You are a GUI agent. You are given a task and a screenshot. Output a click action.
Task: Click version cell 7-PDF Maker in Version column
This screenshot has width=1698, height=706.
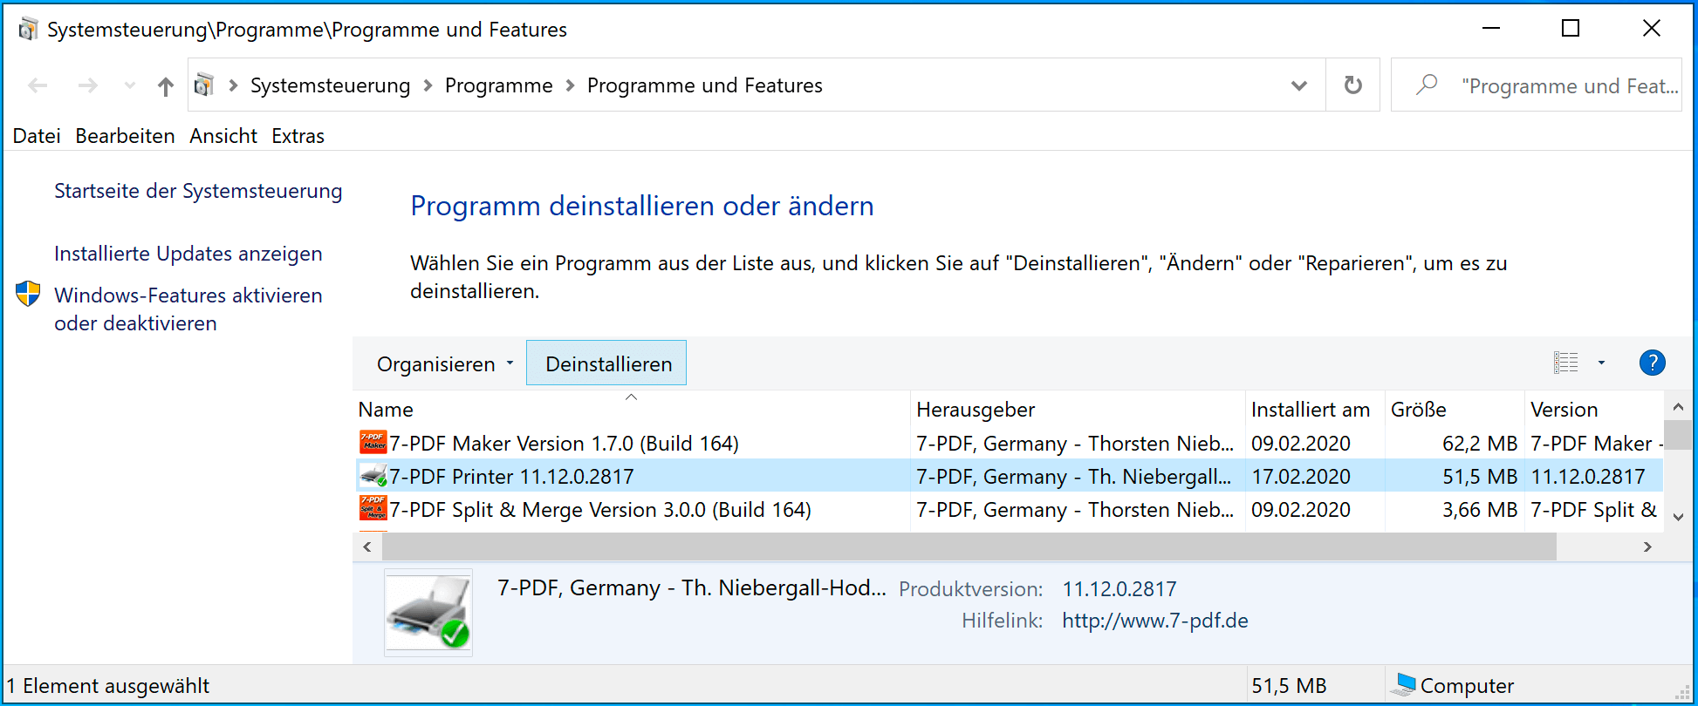coord(1596,444)
